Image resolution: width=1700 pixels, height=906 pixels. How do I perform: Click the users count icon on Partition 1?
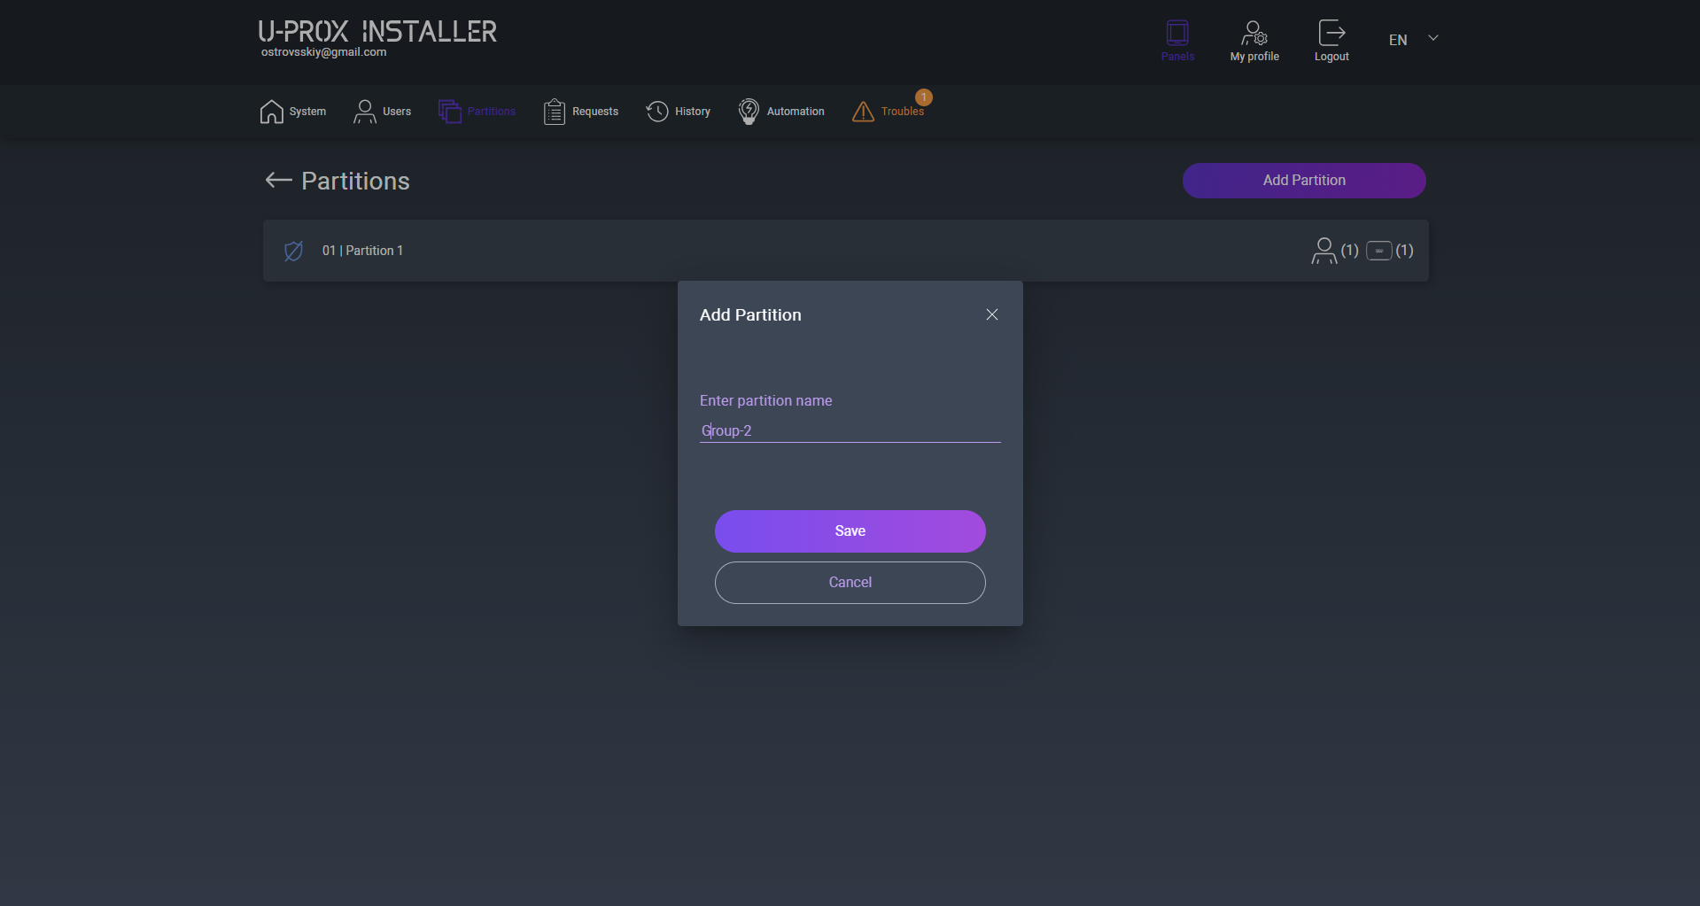[x=1324, y=251]
